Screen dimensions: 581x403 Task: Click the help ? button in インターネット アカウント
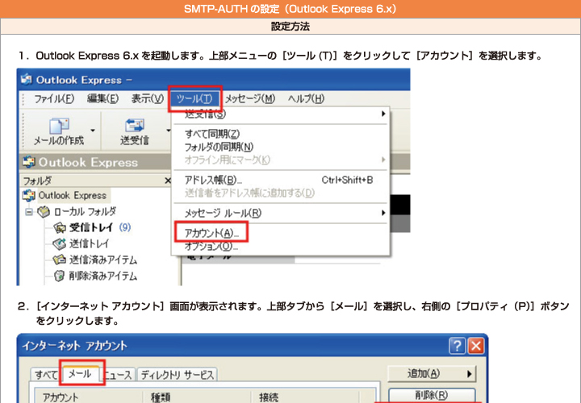point(458,346)
